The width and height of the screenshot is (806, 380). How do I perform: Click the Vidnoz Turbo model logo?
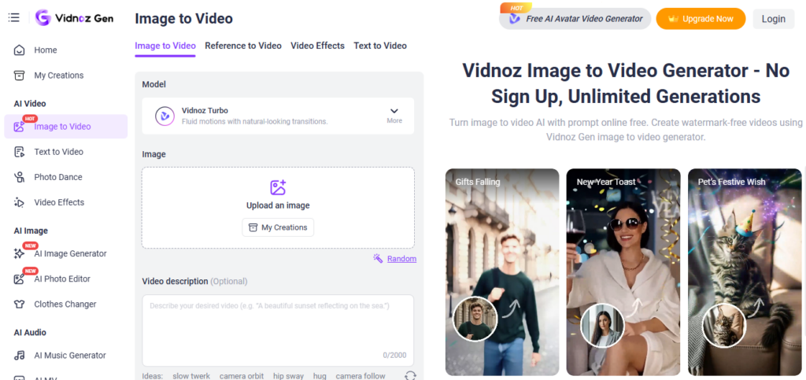pyautogui.click(x=165, y=116)
